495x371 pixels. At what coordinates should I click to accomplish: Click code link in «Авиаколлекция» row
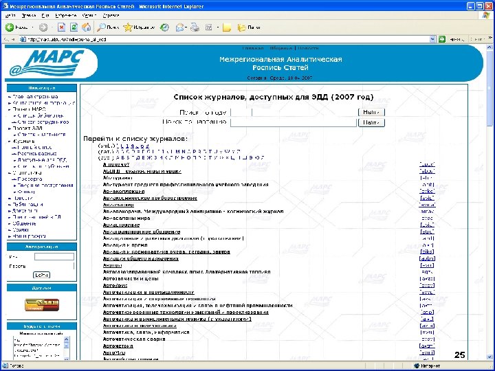coord(427,192)
